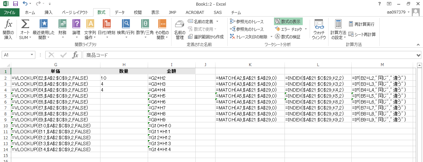Expand the エラー チェック dropdown arrow
This screenshot has height=162, width=423.
pos(306,29)
